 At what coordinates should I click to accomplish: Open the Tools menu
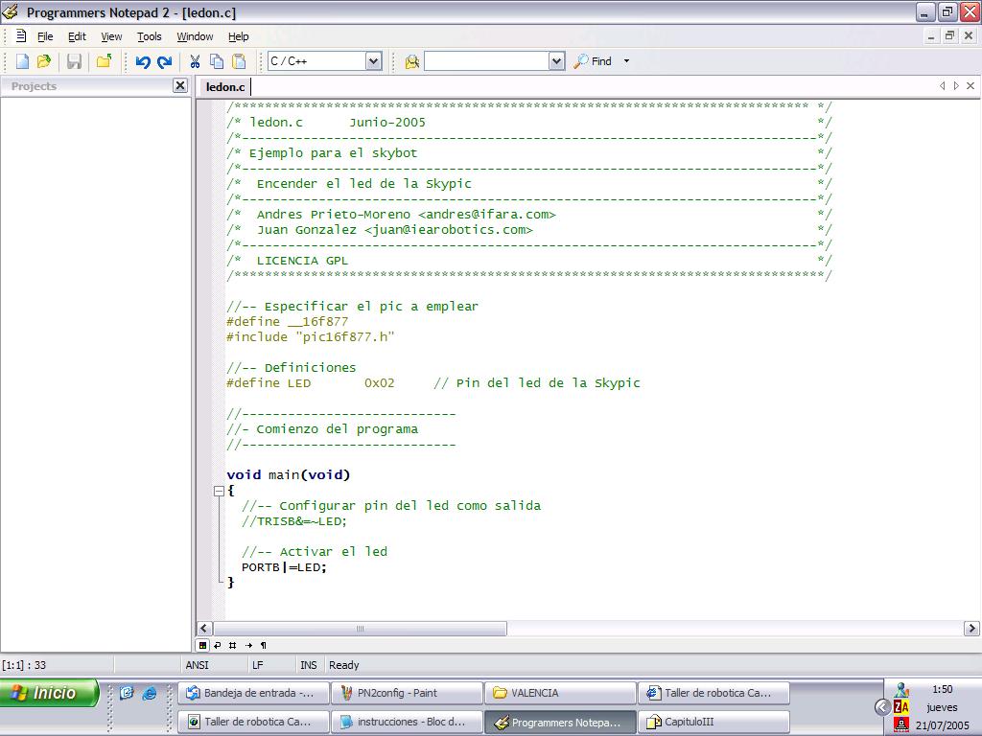coord(150,36)
